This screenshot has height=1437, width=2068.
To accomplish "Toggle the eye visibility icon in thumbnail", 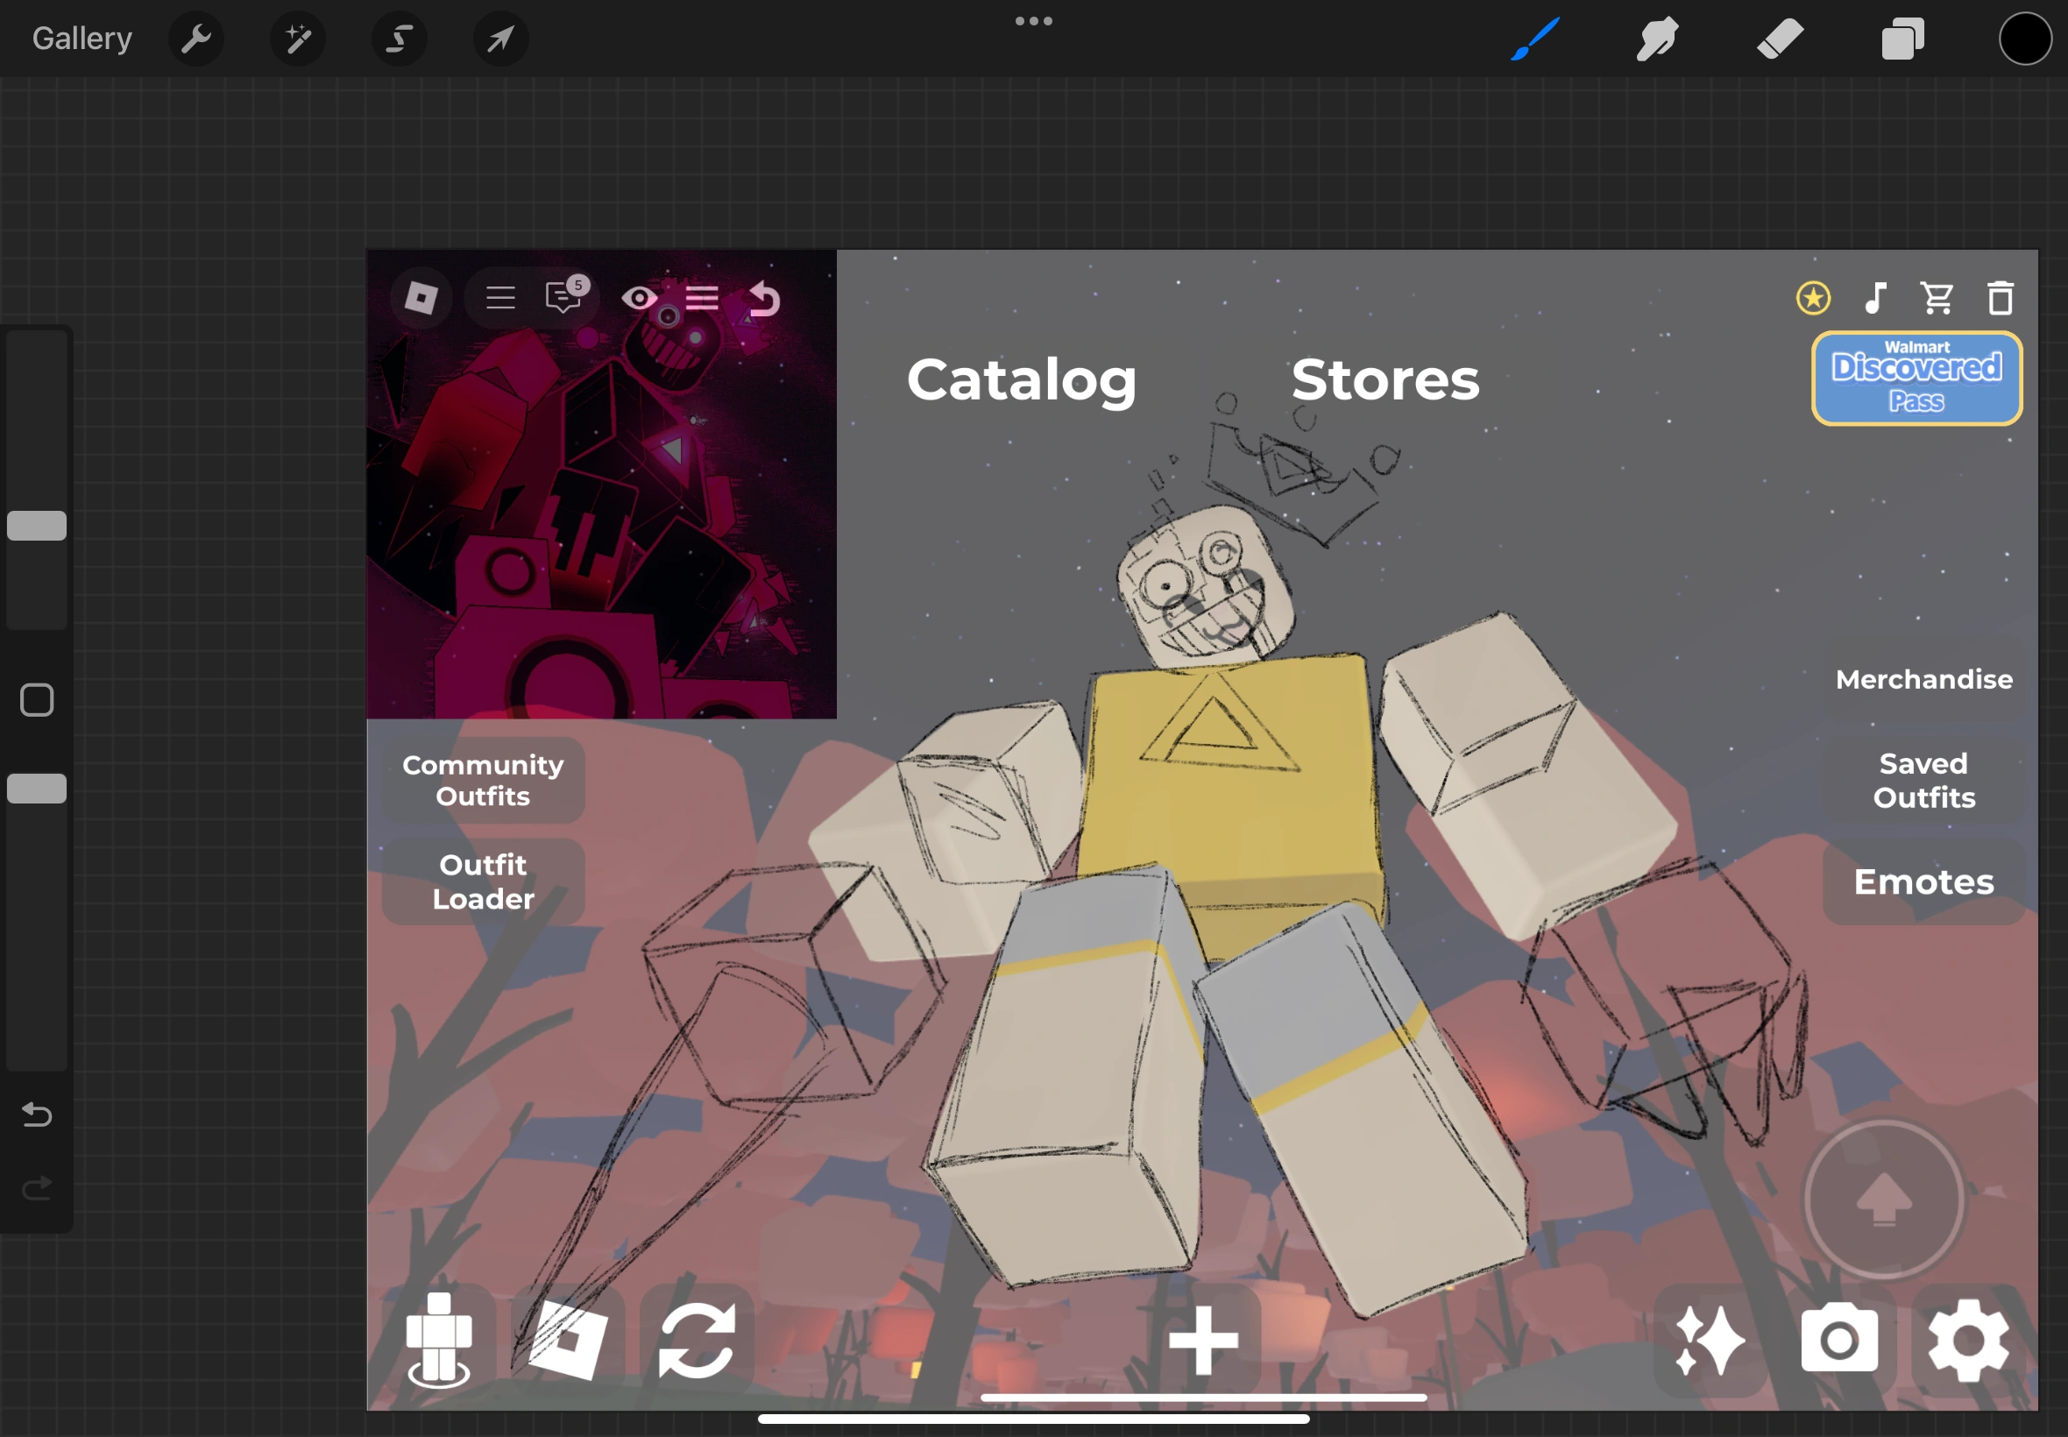I will coord(639,298).
